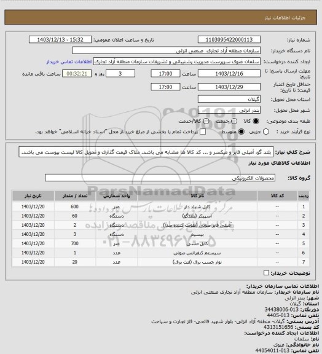Click quantity cell 700
The height and width of the screenshot is (354, 322).
tap(75, 243)
